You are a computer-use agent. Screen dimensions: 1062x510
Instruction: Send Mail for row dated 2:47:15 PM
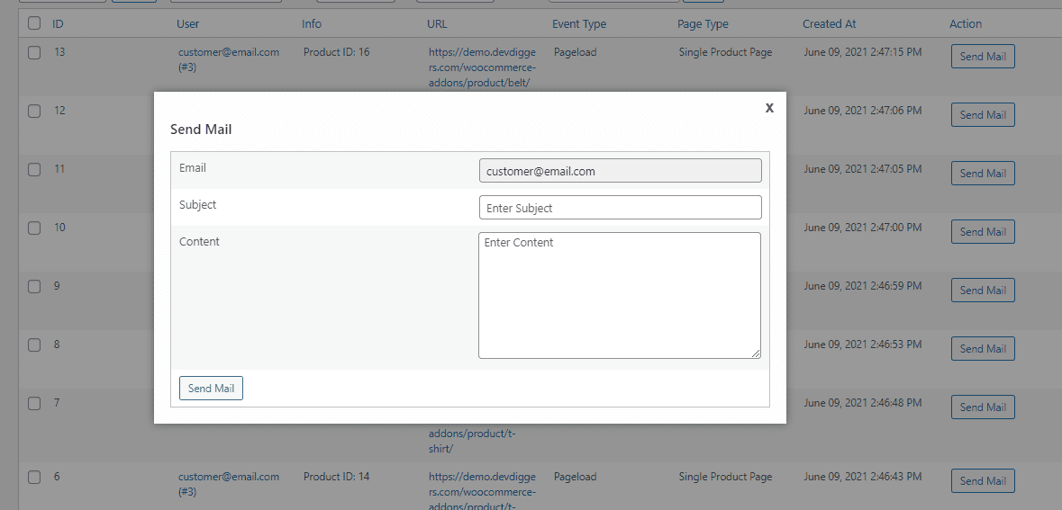984,56
